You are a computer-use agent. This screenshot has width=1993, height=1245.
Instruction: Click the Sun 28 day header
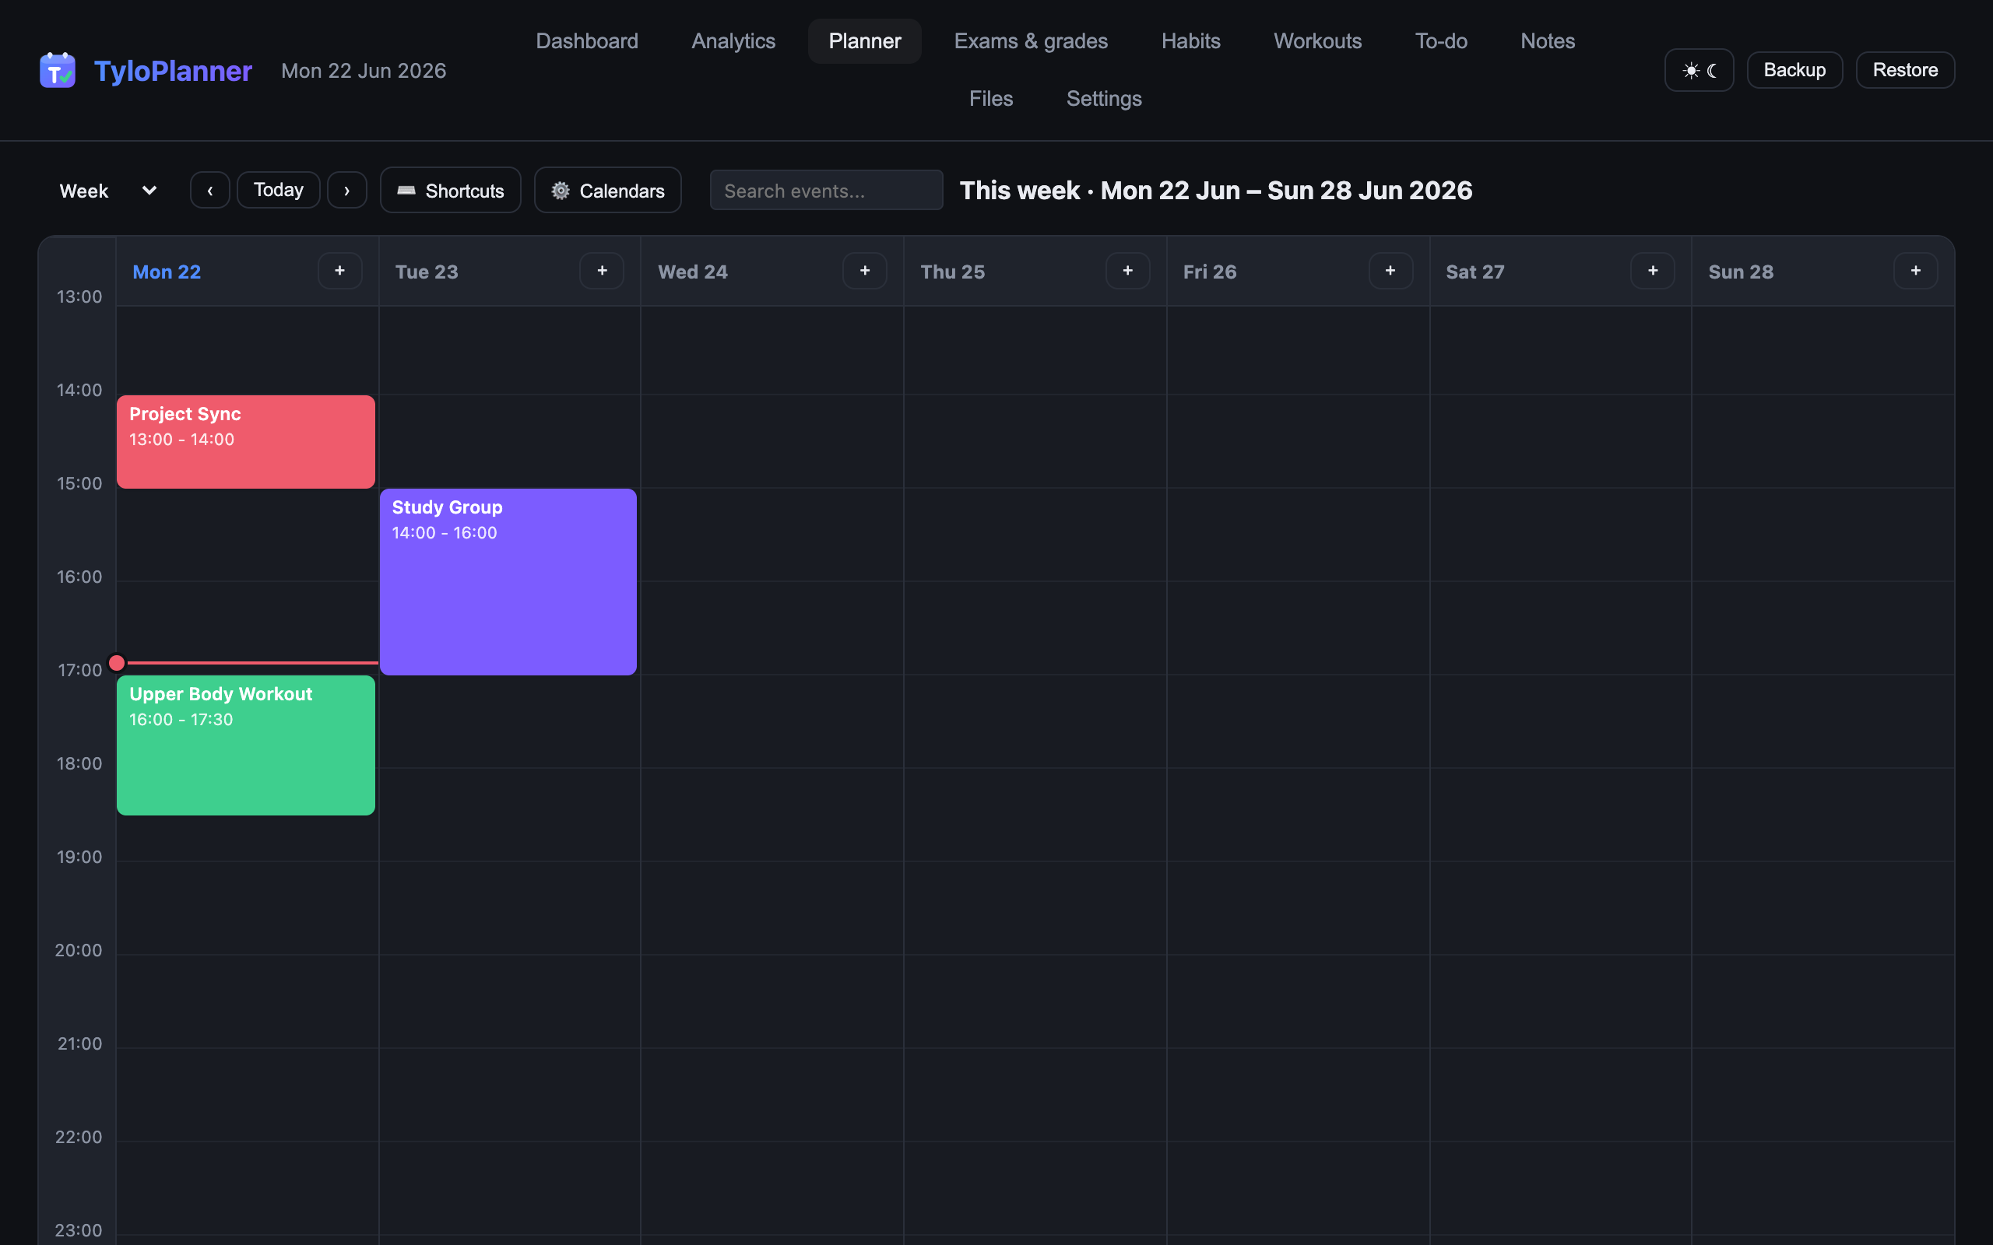[1741, 272]
